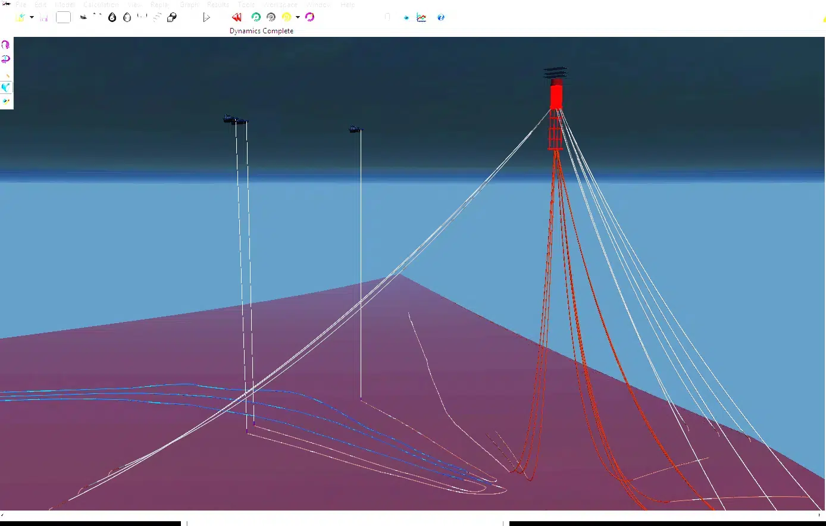
Task: Open the Results menu
Action: 218,5
